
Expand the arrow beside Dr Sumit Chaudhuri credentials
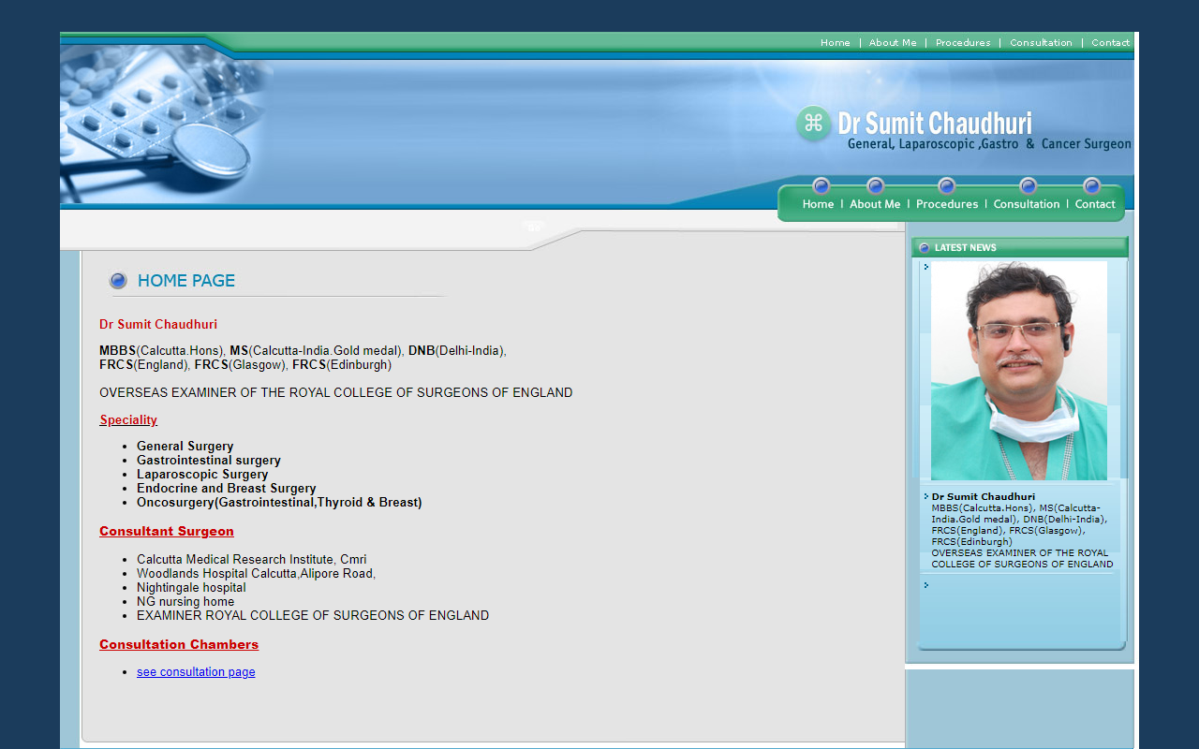click(925, 497)
